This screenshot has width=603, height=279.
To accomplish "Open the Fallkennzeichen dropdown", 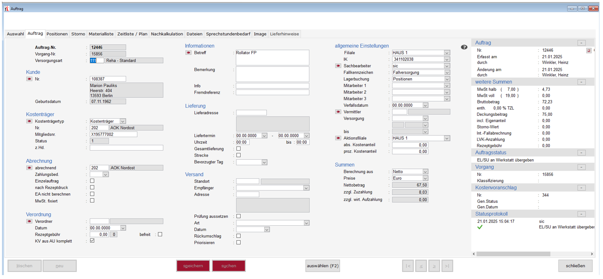I will pos(447,73).
